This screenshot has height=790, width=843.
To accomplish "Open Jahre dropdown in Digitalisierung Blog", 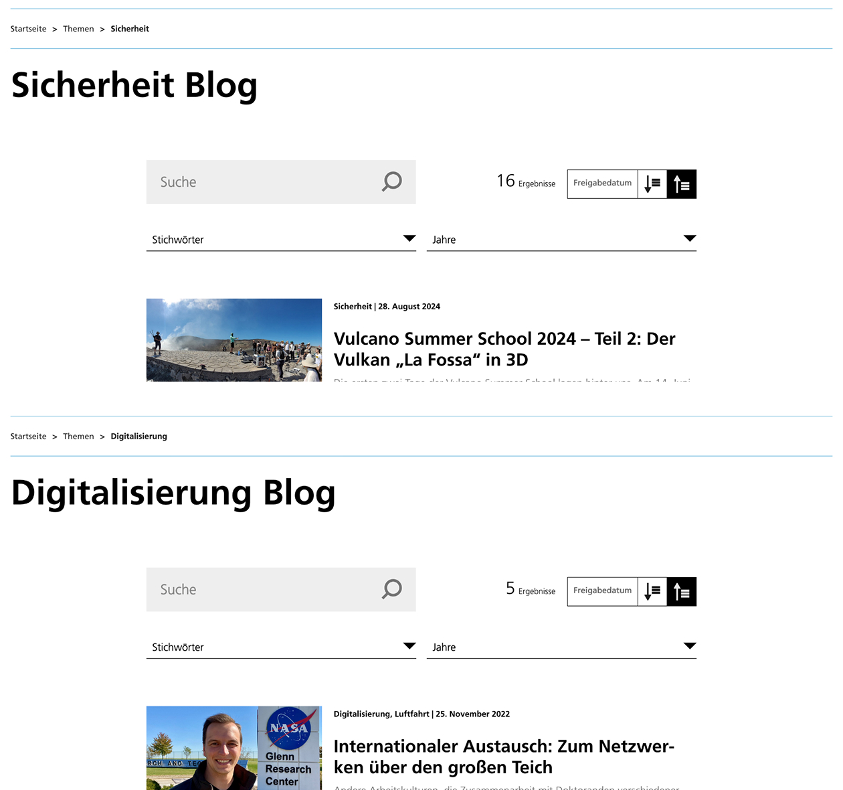I will (x=561, y=647).
